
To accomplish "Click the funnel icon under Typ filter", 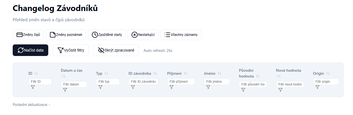I will point(100,87).
